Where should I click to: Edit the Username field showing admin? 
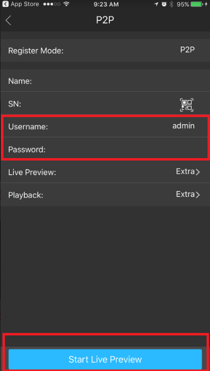click(105, 126)
